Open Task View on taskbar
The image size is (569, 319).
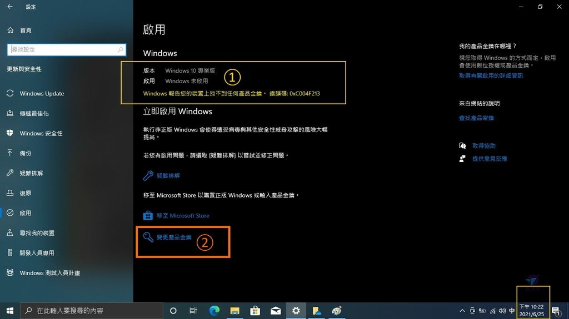coord(193,311)
